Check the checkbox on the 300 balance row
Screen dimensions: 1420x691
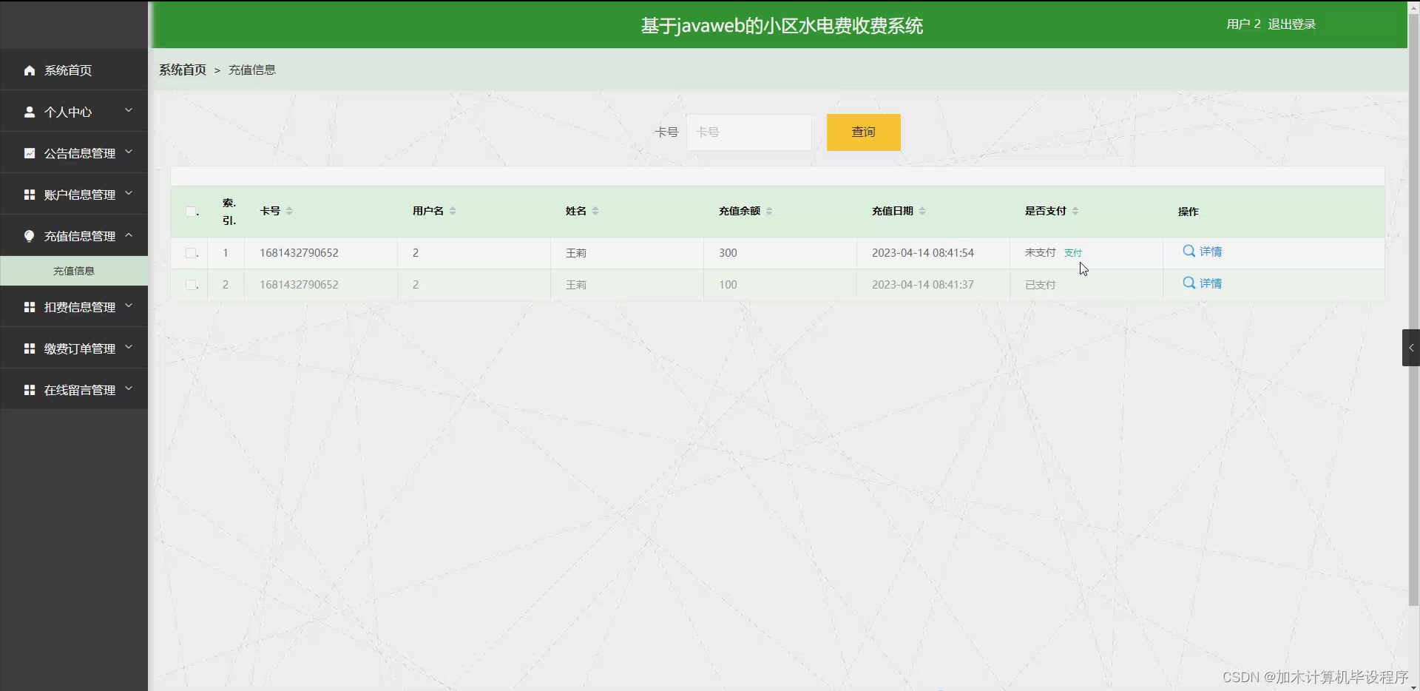click(x=189, y=253)
